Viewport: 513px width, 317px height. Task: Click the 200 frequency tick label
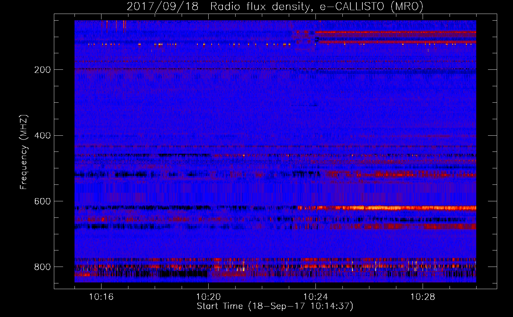point(42,70)
